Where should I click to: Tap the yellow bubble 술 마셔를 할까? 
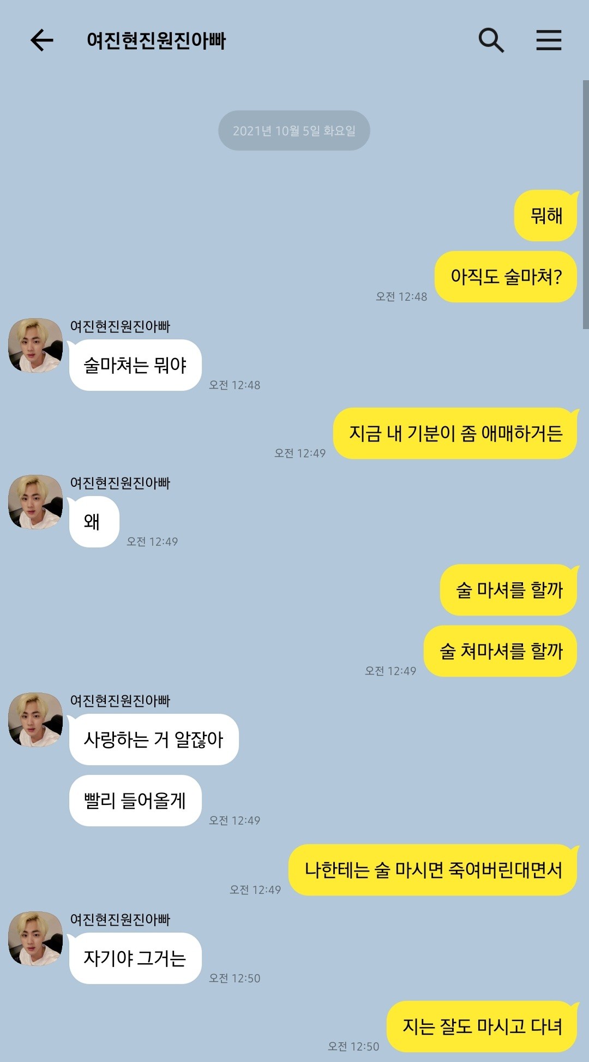point(509,590)
